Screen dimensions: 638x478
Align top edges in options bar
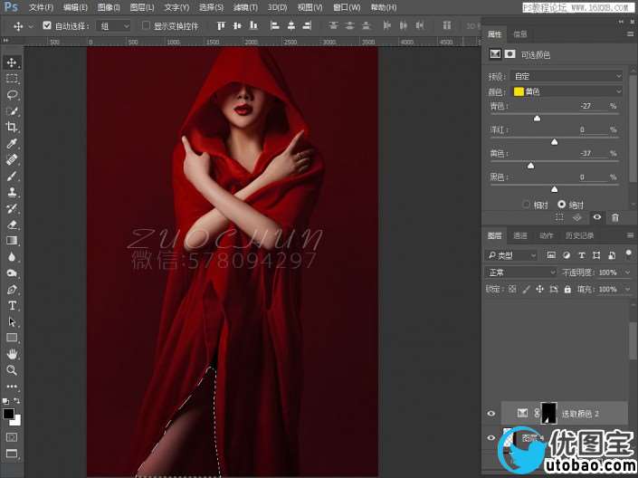221,26
